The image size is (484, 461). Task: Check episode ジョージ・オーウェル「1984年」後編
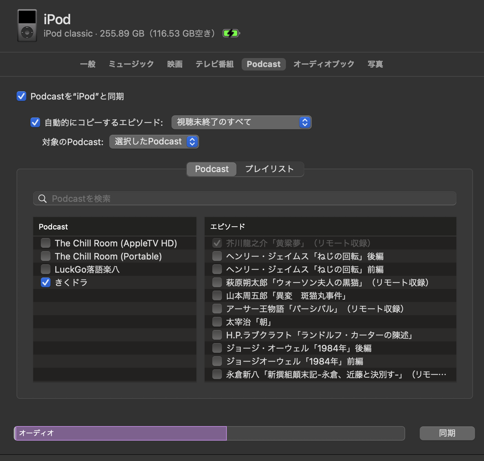coord(217,348)
